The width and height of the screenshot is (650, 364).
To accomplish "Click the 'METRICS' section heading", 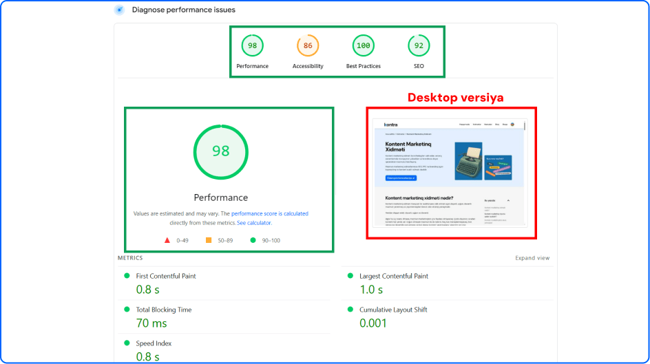I will [130, 258].
